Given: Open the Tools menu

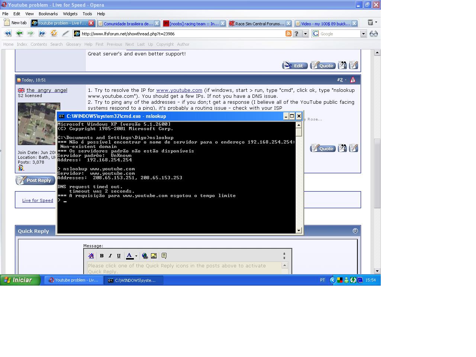Looking at the screenshot, I should 87,13.
